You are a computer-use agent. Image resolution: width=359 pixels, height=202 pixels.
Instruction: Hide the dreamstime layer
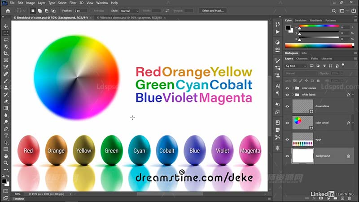click(x=287, y=106)
